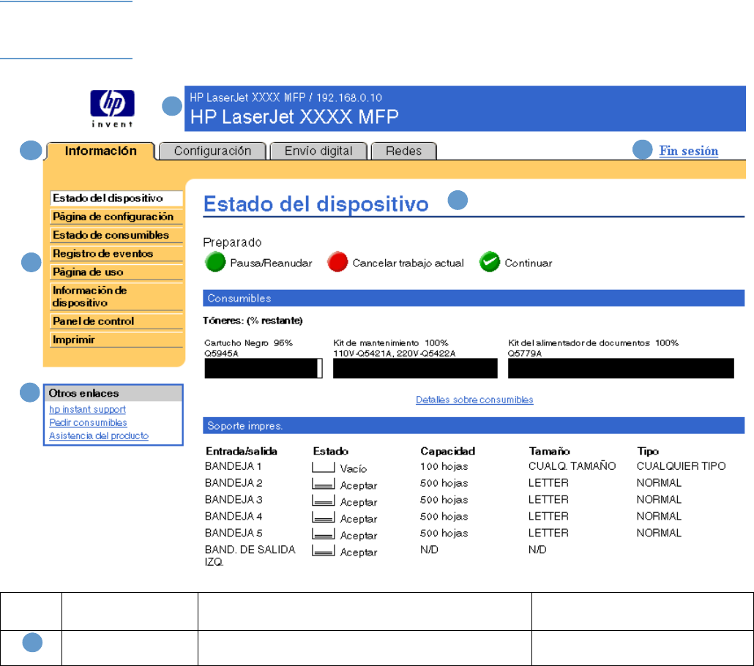Click the BANDEJA 1 row label
The image size is (754, 666).
[x=234, y=466]
